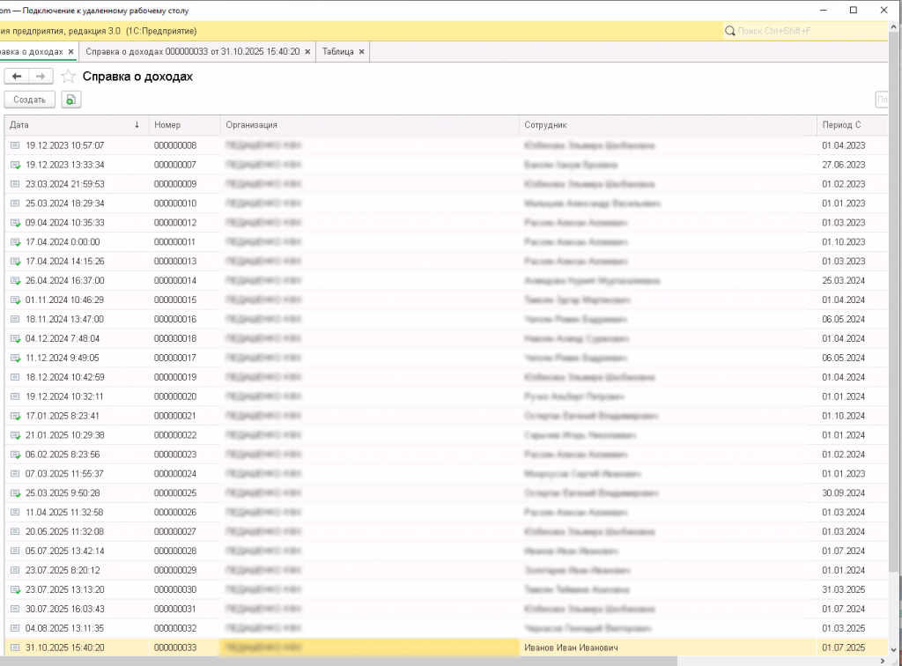Screen dimensions: 902x666
Task: Click document icon of row 23.03.2024 21:59:53
Action: click(16, 184)
